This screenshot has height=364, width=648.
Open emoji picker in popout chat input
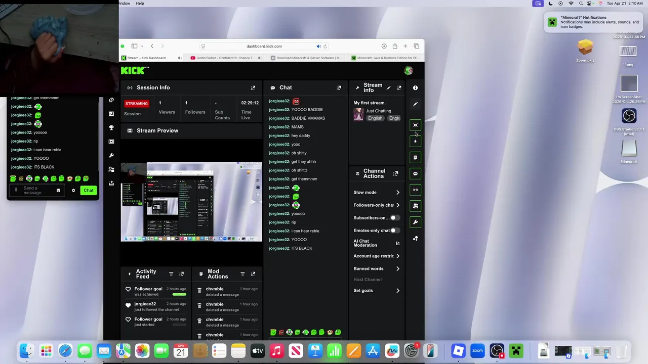click(58, 191)
